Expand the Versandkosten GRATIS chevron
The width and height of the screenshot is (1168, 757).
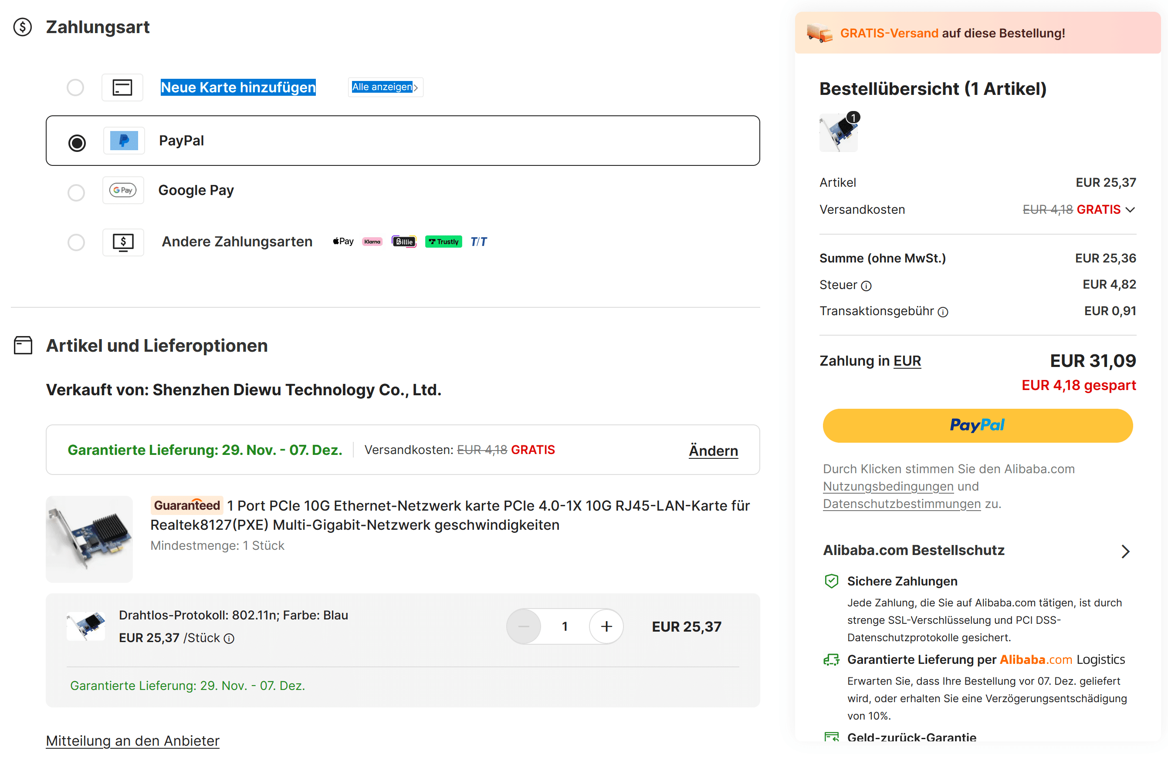[1130, 210]
